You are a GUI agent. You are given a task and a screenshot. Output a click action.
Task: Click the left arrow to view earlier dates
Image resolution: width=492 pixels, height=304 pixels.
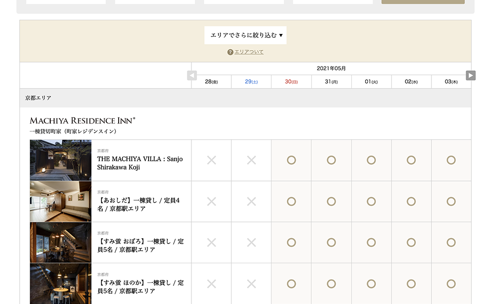pos(192,75)
